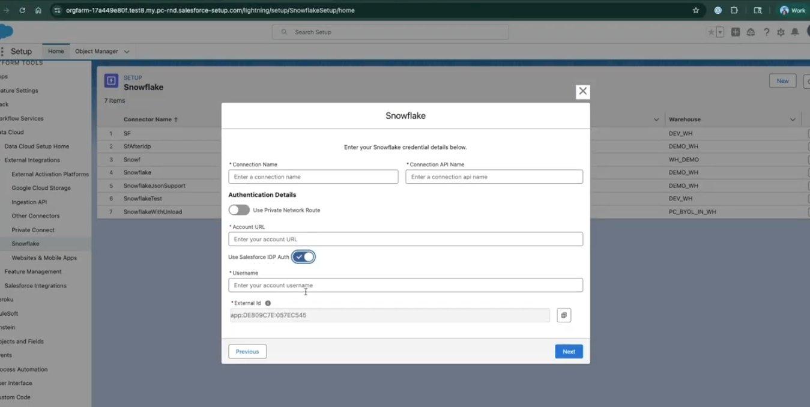Viewport: 810px width, 407px height.
Task: Open the browser Extensions puzzle icon
Action: click(x=734, y=10)
